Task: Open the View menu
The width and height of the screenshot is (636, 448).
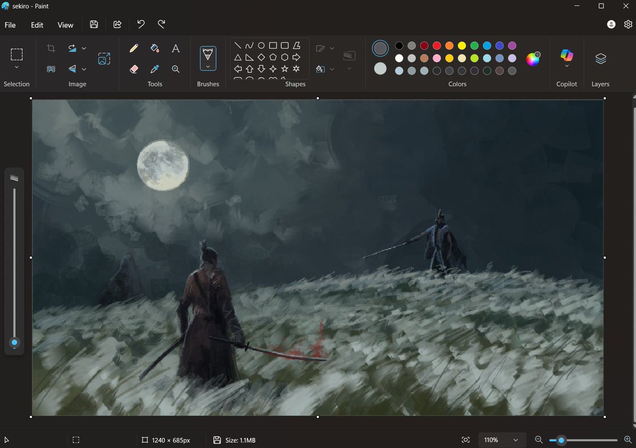Action: pos(65,25)
